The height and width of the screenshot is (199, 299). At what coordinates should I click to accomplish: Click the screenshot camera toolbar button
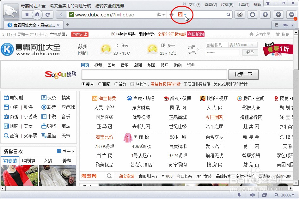click(278, 15)
